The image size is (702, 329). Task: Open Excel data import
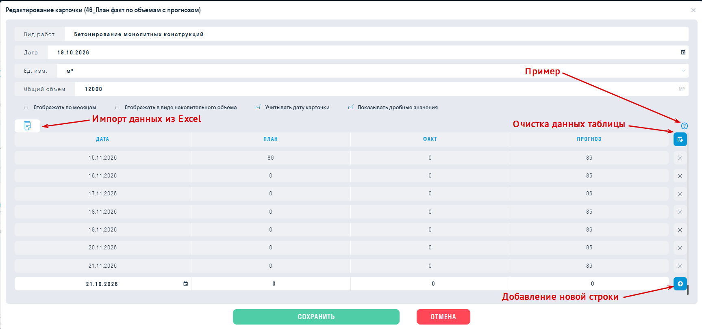(x=27, y=126)
